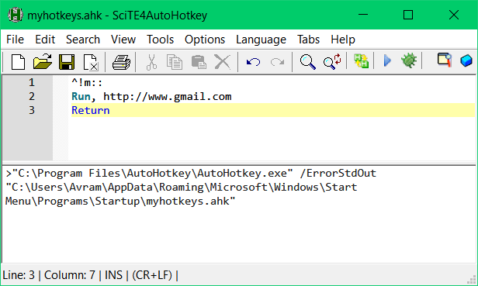Minimize the SciTE4AutoHotkey window
This screenshot has width=478, height=286.
coord(363,15)
